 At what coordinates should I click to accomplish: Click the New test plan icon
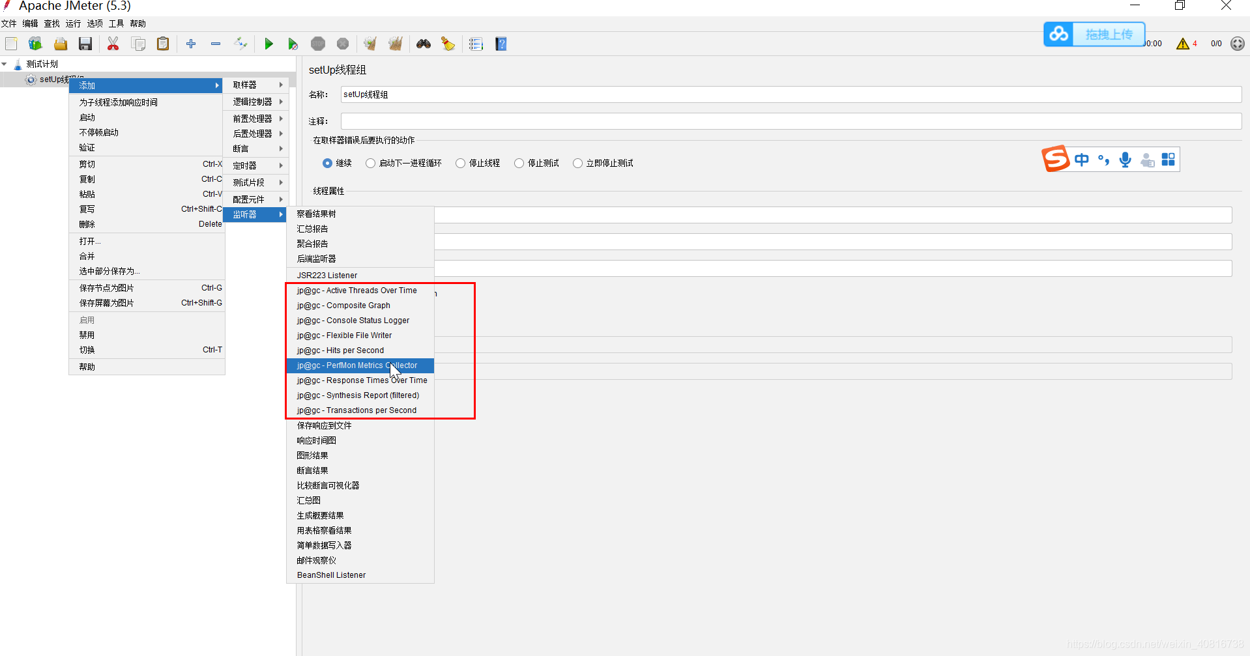point(11,44)
